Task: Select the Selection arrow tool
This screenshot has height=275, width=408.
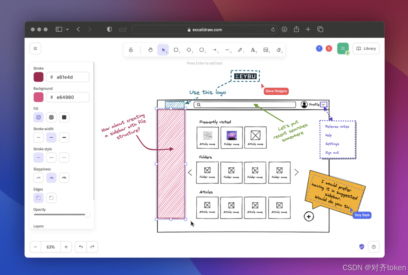Action: (163, 50)
